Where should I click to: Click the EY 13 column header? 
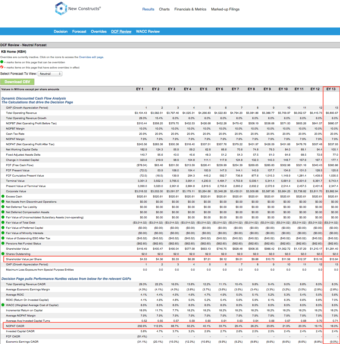[x=331, y=89]
